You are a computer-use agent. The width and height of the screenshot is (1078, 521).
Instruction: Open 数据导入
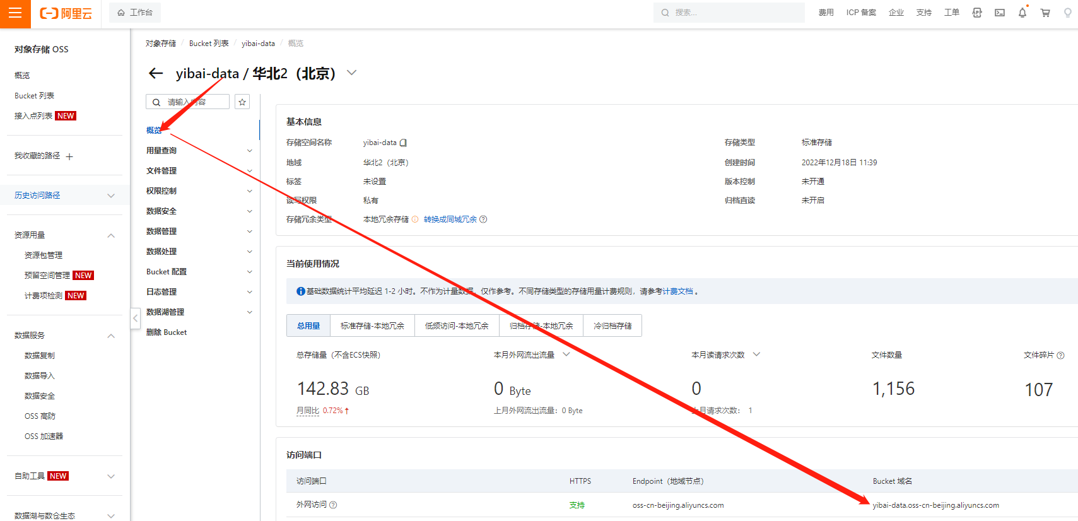click(40, 376)
